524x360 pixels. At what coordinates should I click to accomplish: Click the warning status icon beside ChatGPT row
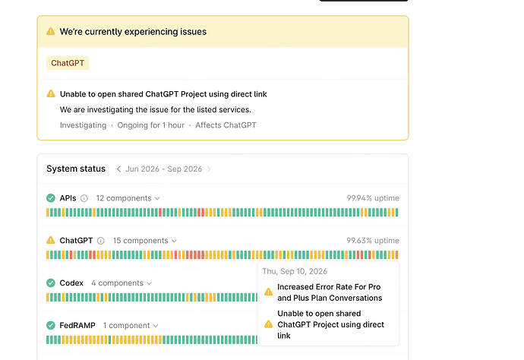click(50, 240)
